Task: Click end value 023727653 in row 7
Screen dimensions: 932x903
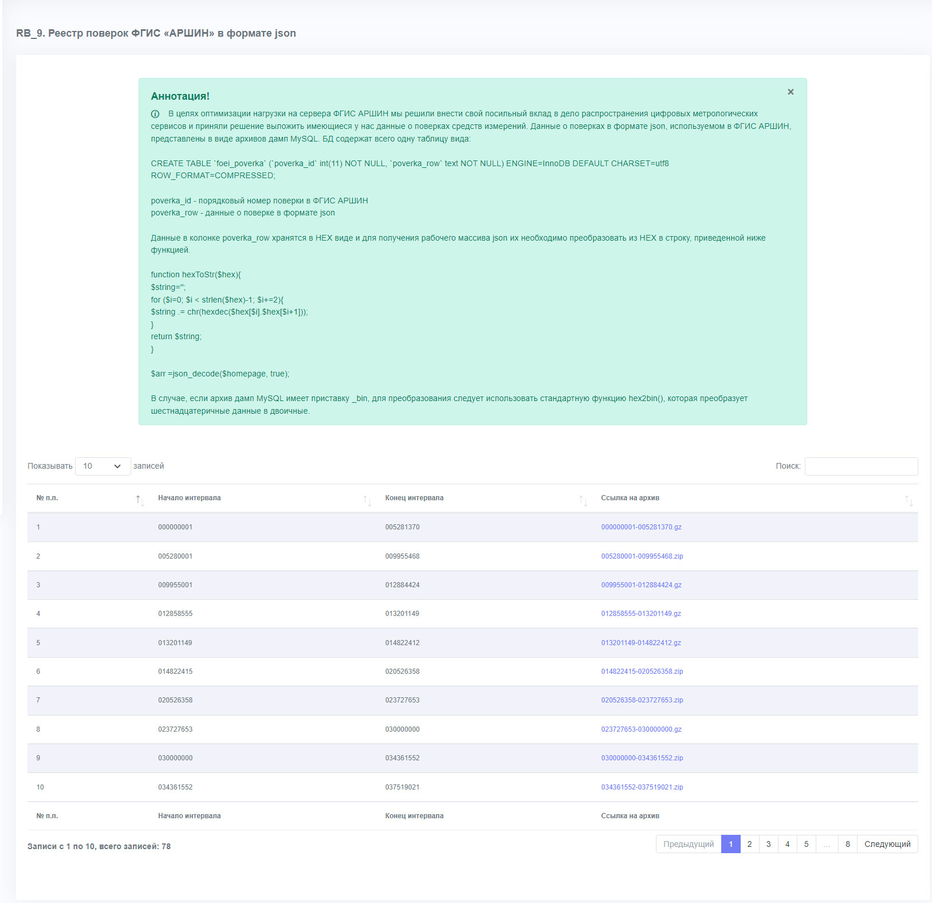Action: click(x=402, y=700)
